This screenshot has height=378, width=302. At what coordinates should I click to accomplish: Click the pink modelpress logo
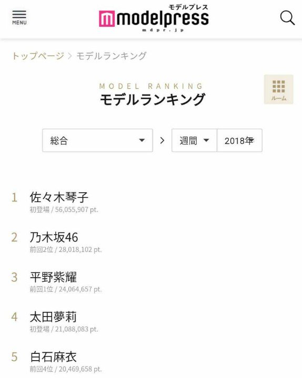(154, 18)
